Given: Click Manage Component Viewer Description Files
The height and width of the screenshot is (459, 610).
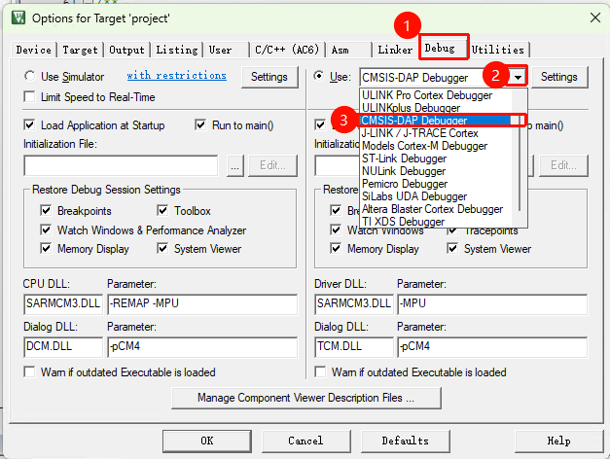Looking at the screenshot, I should click(x=305, y=398).
